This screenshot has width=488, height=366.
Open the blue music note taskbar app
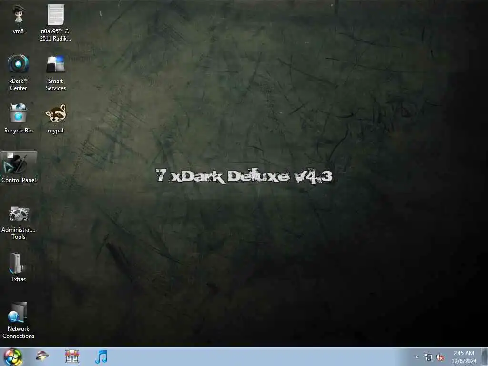click(101, 356)
